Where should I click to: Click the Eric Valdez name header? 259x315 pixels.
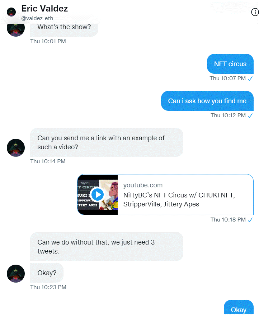(44, 9)
